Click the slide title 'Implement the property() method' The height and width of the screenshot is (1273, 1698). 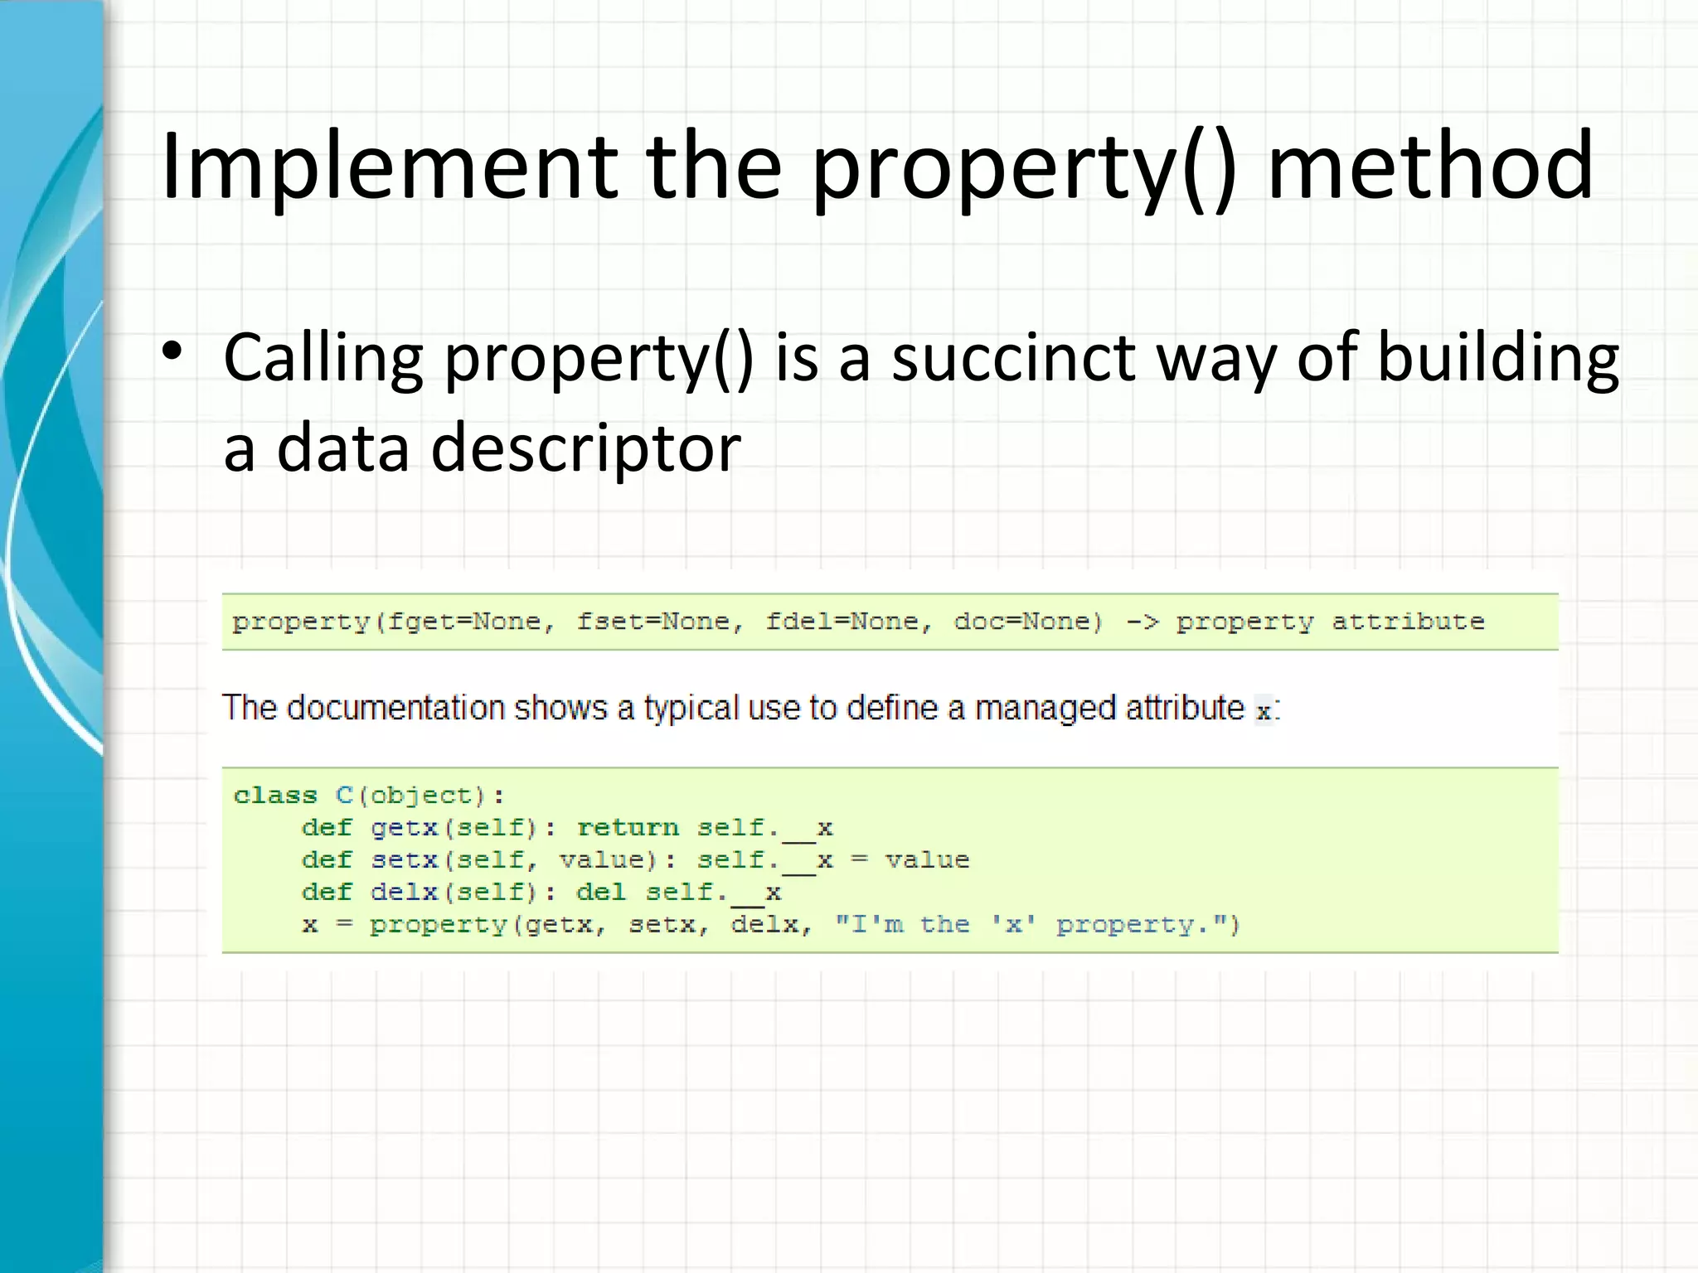point(877,168)
